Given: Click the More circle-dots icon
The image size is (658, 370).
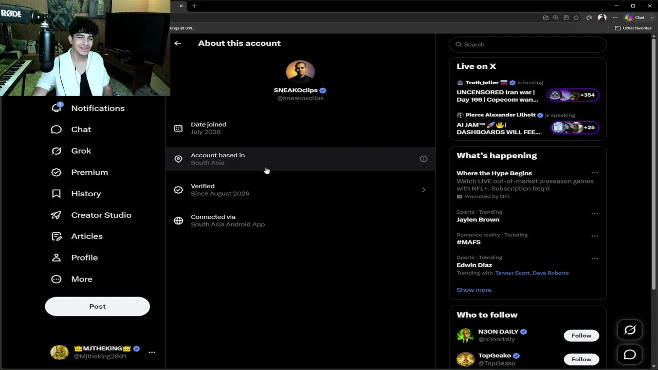Looking at the screenshot, I should [57, 279].
